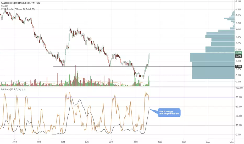Click the 0.565 price scale value

(x=239, y=29)
